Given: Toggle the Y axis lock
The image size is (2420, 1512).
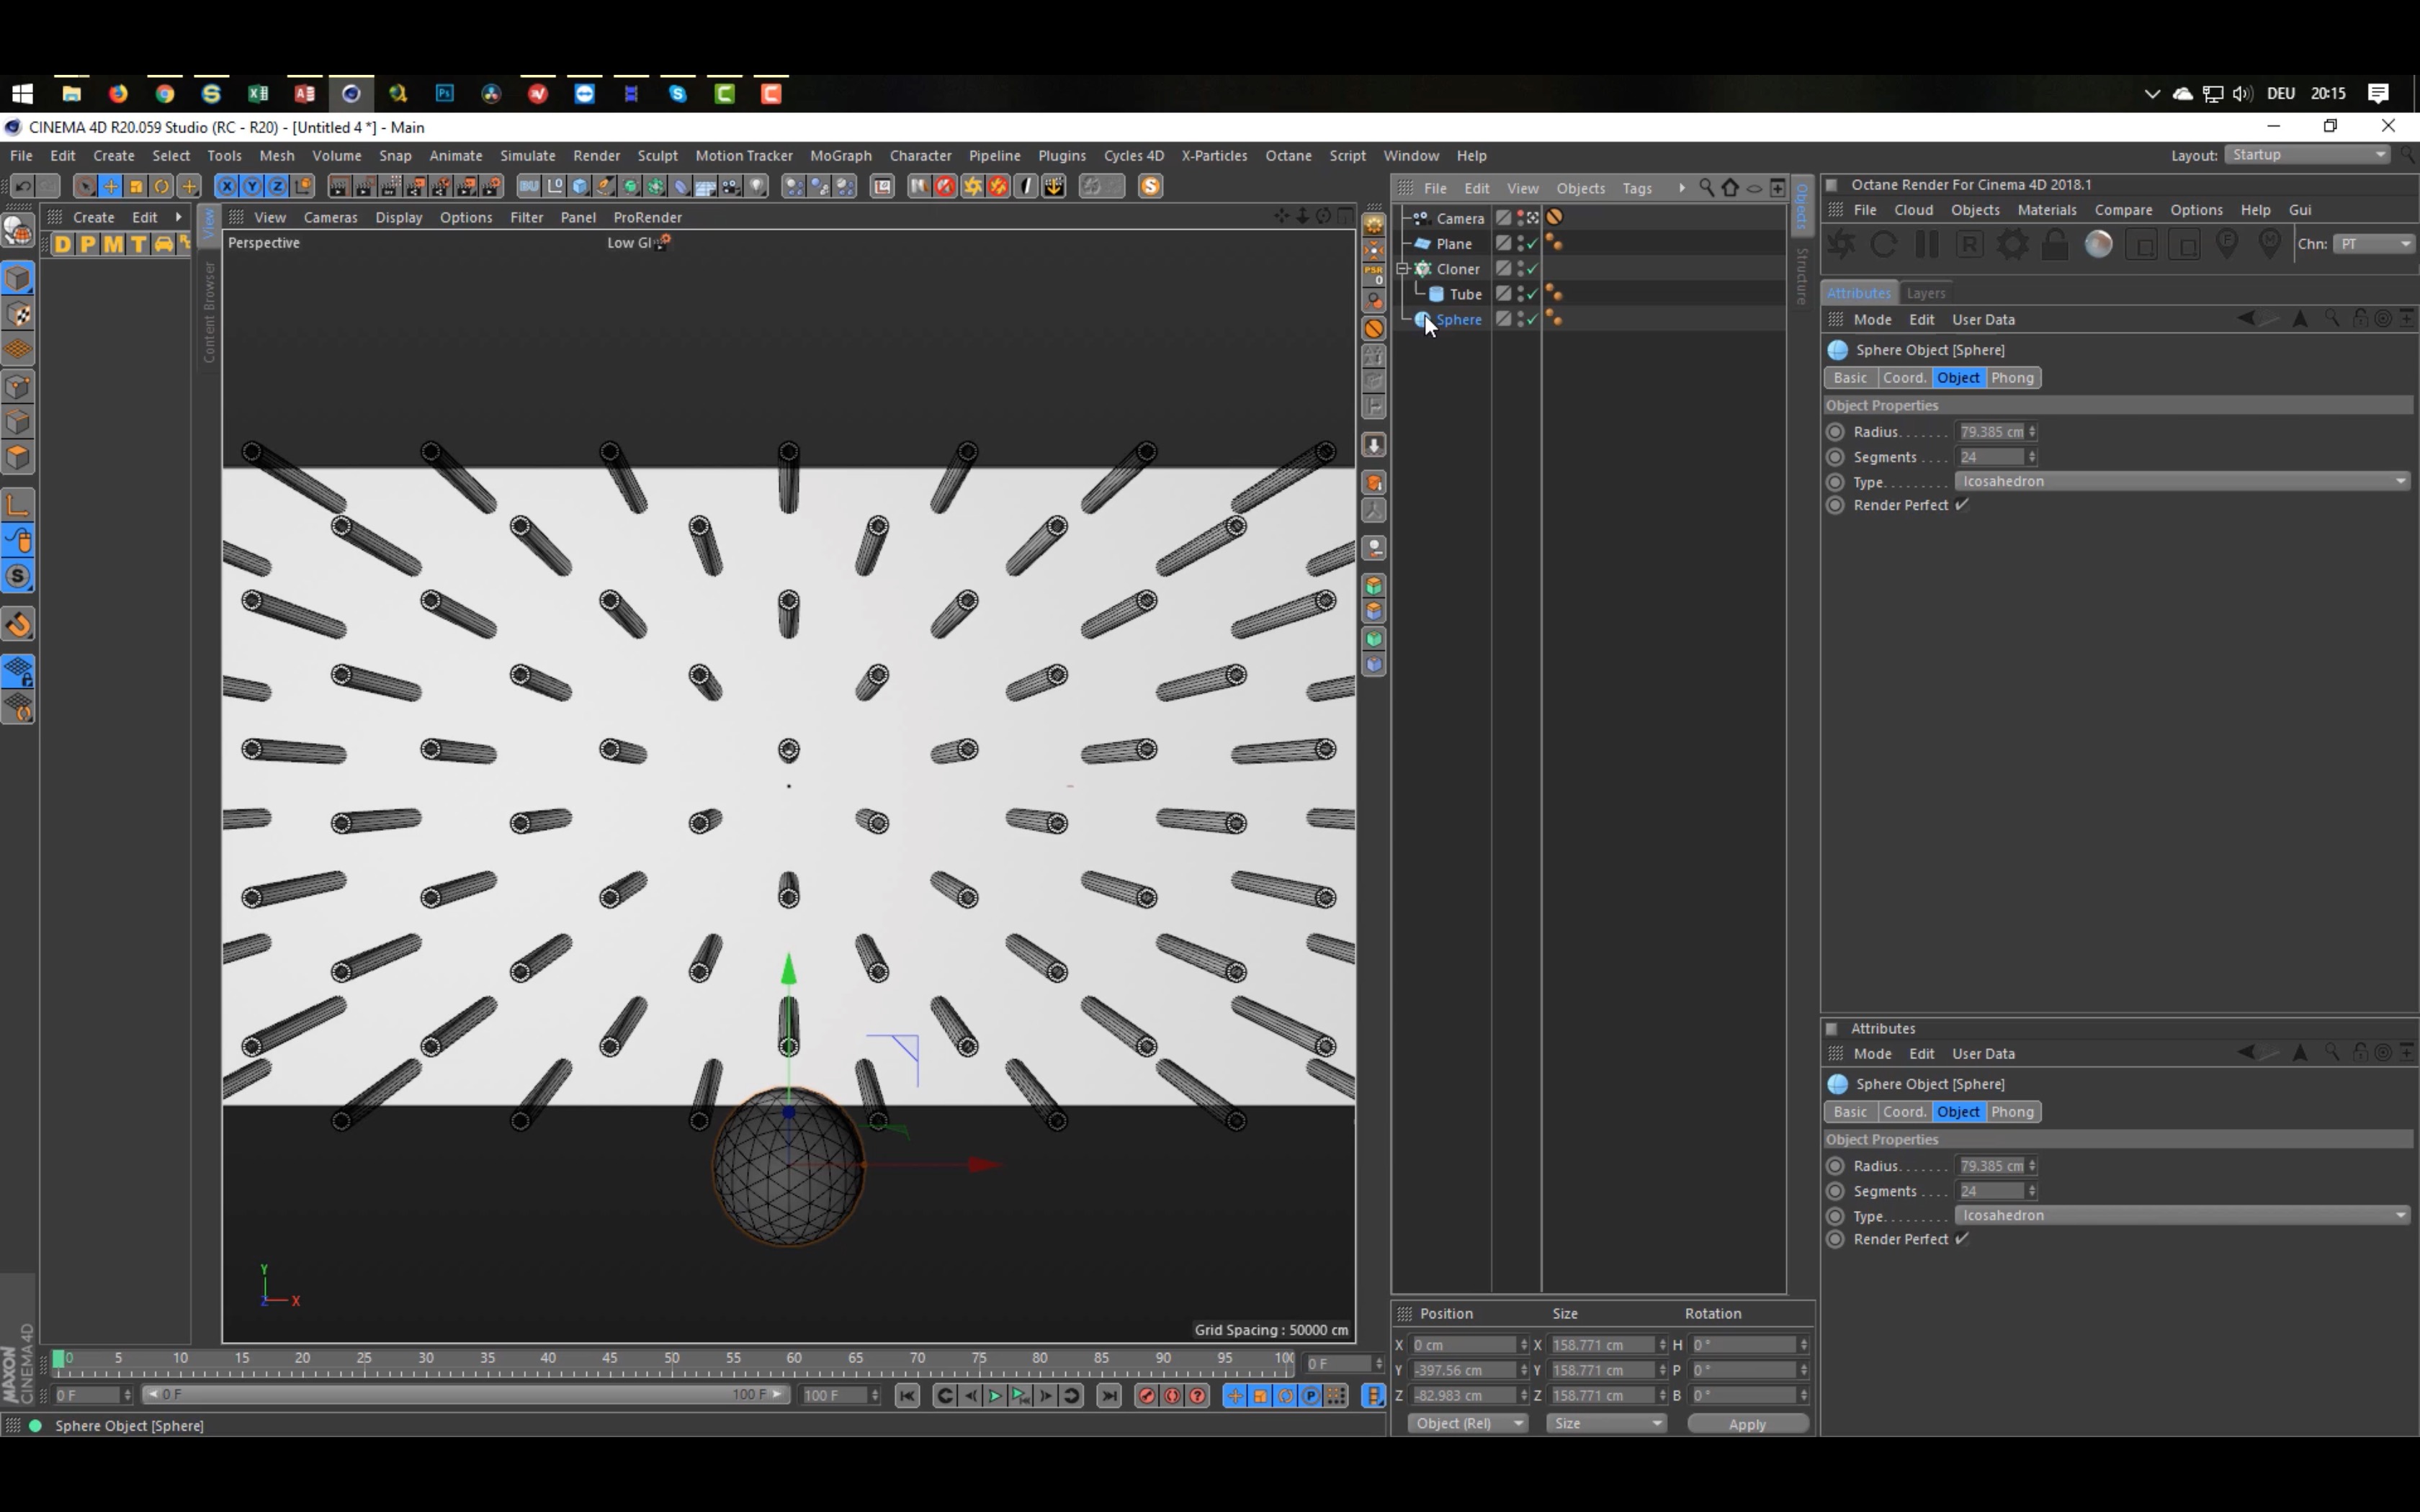Looking at the screenshot, I should click(x=252, y=186).
